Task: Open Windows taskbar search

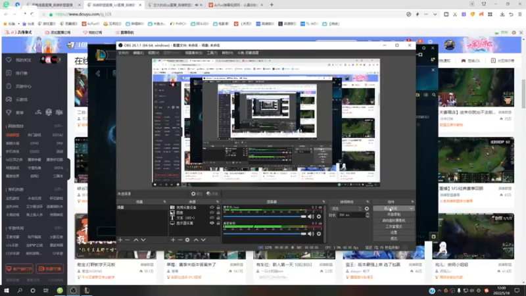Action: coord(20,290)
